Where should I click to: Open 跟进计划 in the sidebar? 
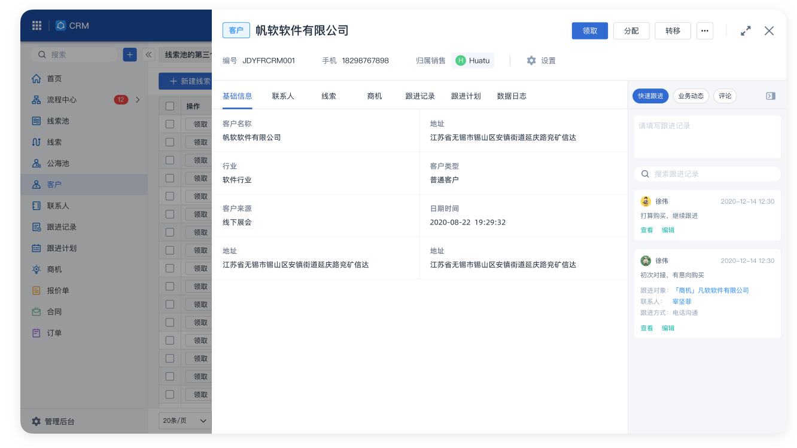(84, 248)
